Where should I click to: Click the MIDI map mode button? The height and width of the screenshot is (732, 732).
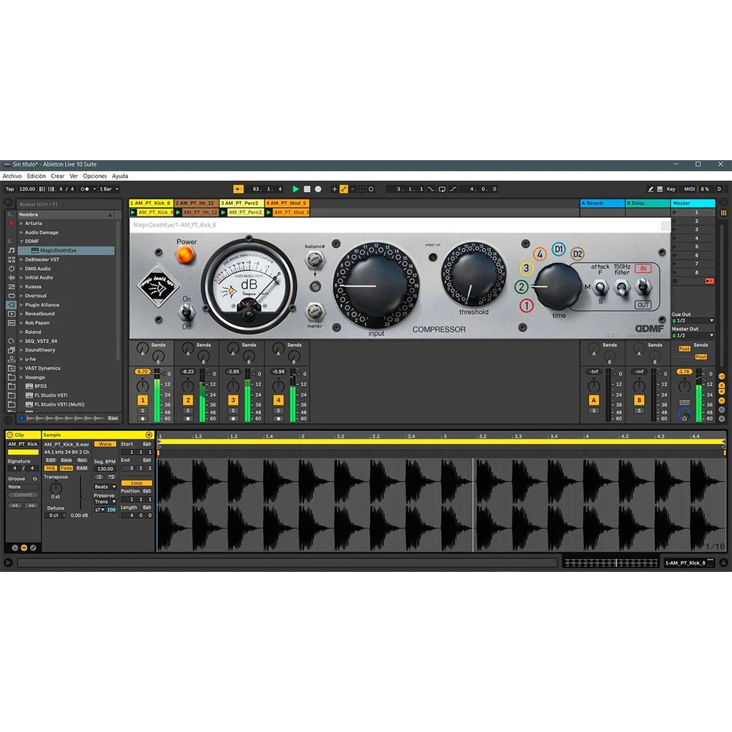click(690, 189)
